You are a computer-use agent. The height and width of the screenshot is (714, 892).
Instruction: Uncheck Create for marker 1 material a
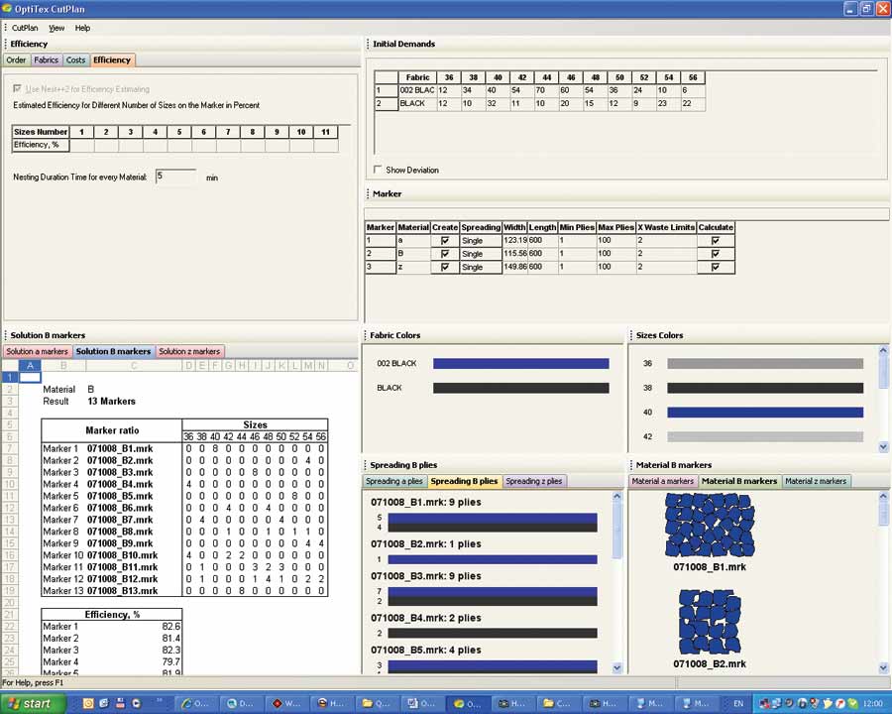[x=445, y=241]
